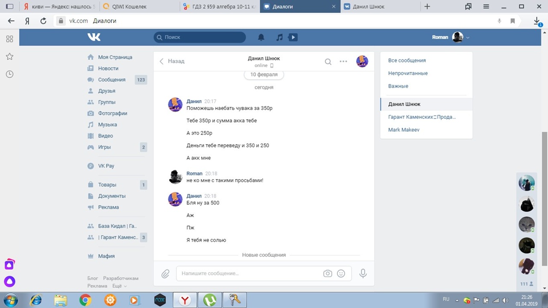Expand the Ещё footer dropdown
Screen dimensions: 548x308
tap(119, 286)
